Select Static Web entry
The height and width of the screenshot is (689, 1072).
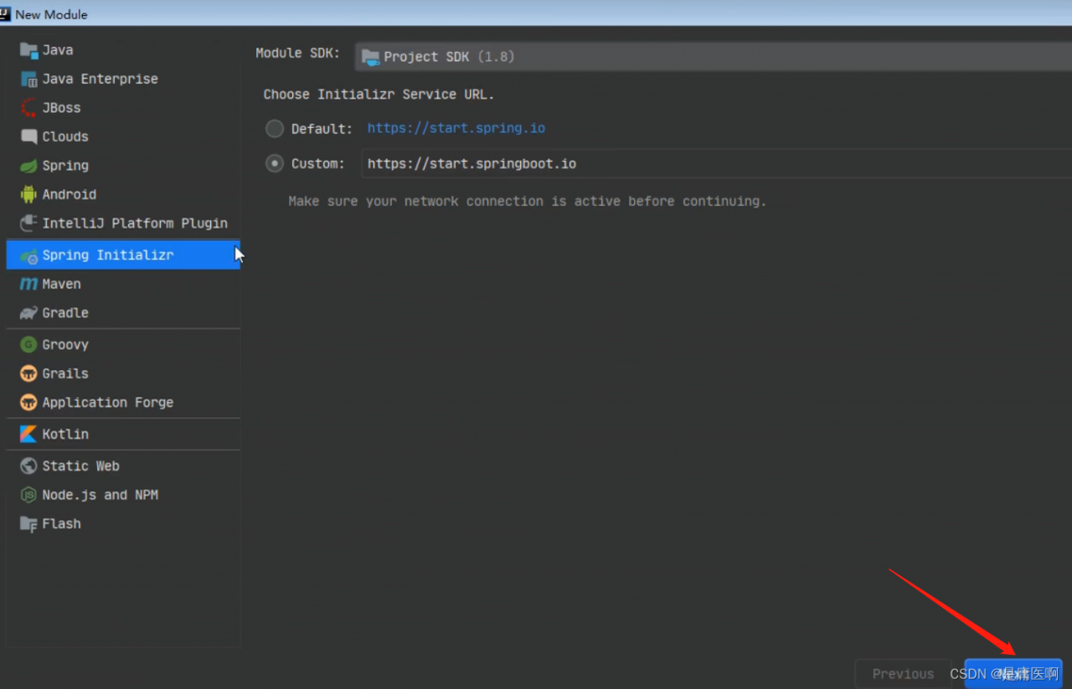123,466
